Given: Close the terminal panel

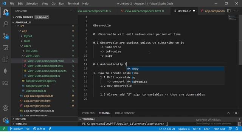Looking at the screenshot, I should (x=236, y=113).
